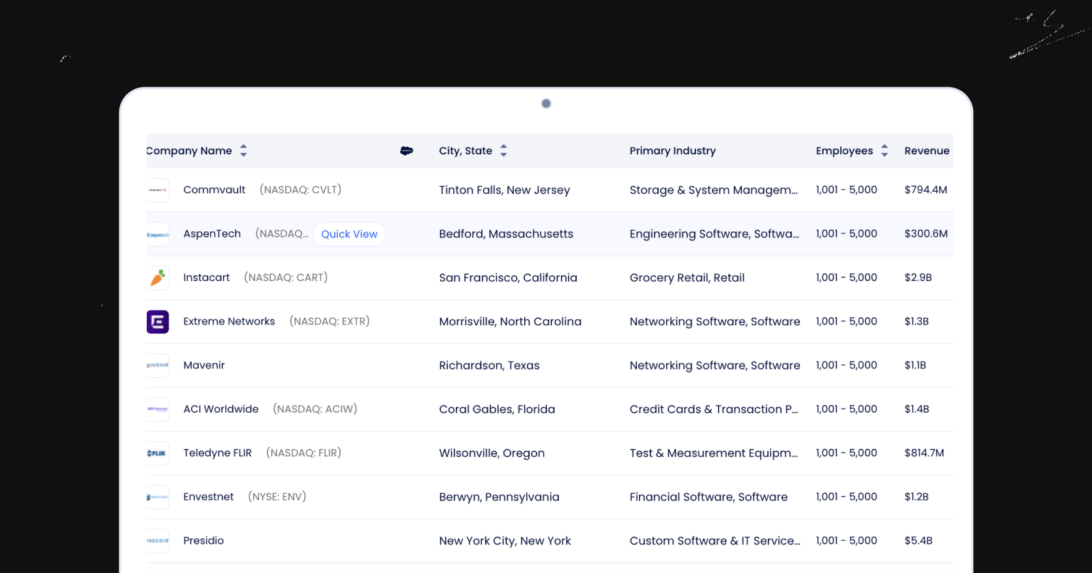Viewport: 1092px width, 573px height.
Task: Select ticker text NASDAQ: CVLT
Action: 300,190
